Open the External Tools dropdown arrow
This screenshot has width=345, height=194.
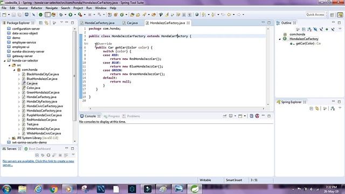[85, 15]
